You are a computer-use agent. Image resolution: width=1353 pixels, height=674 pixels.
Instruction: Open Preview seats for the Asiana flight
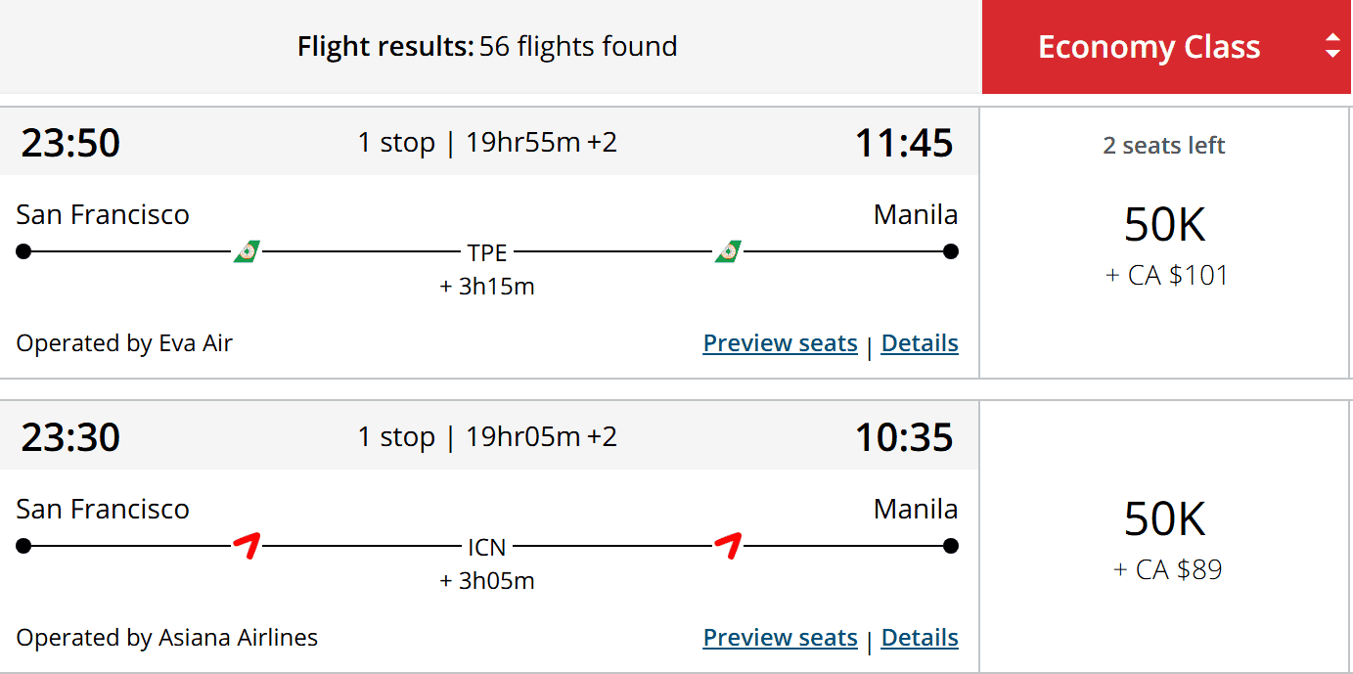click(x=780, y=637)
